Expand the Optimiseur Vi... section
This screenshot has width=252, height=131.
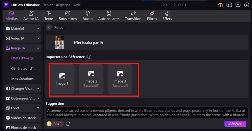[23, 98]
